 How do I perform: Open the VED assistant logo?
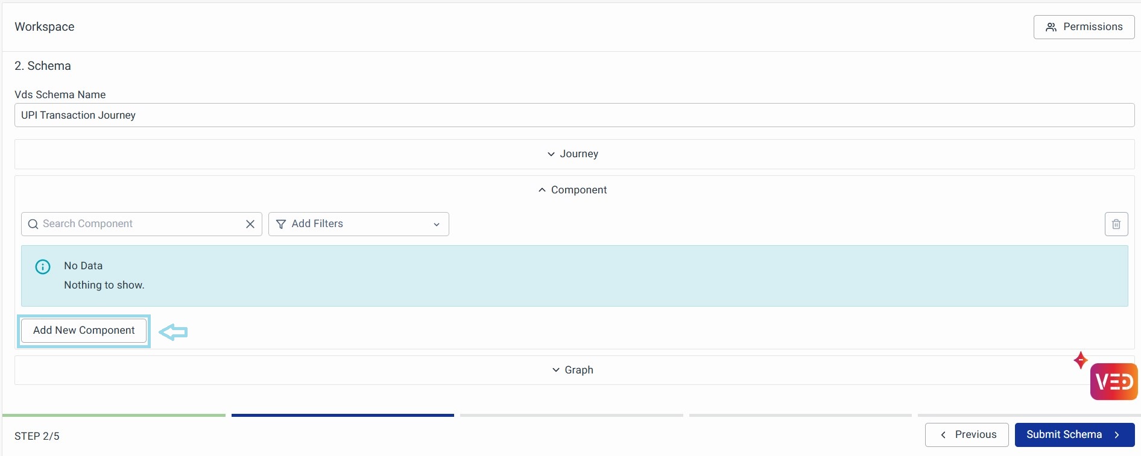1113,382
